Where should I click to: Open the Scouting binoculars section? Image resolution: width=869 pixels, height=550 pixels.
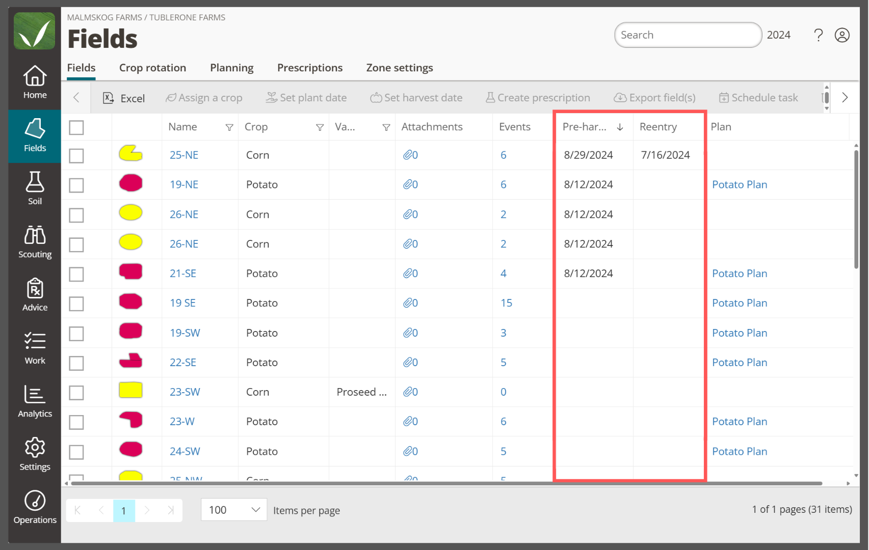pos(35,242)
